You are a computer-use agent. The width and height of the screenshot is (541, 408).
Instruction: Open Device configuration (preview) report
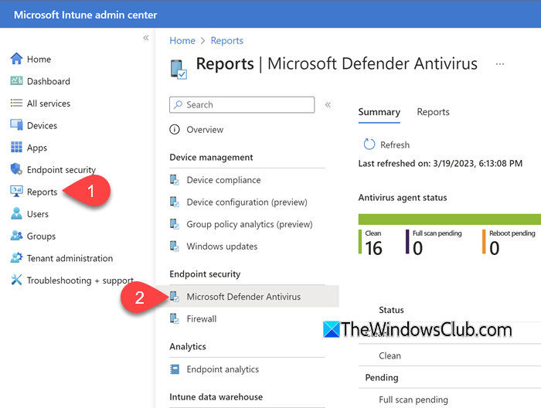pyautogui.click(x=247, y=202)
